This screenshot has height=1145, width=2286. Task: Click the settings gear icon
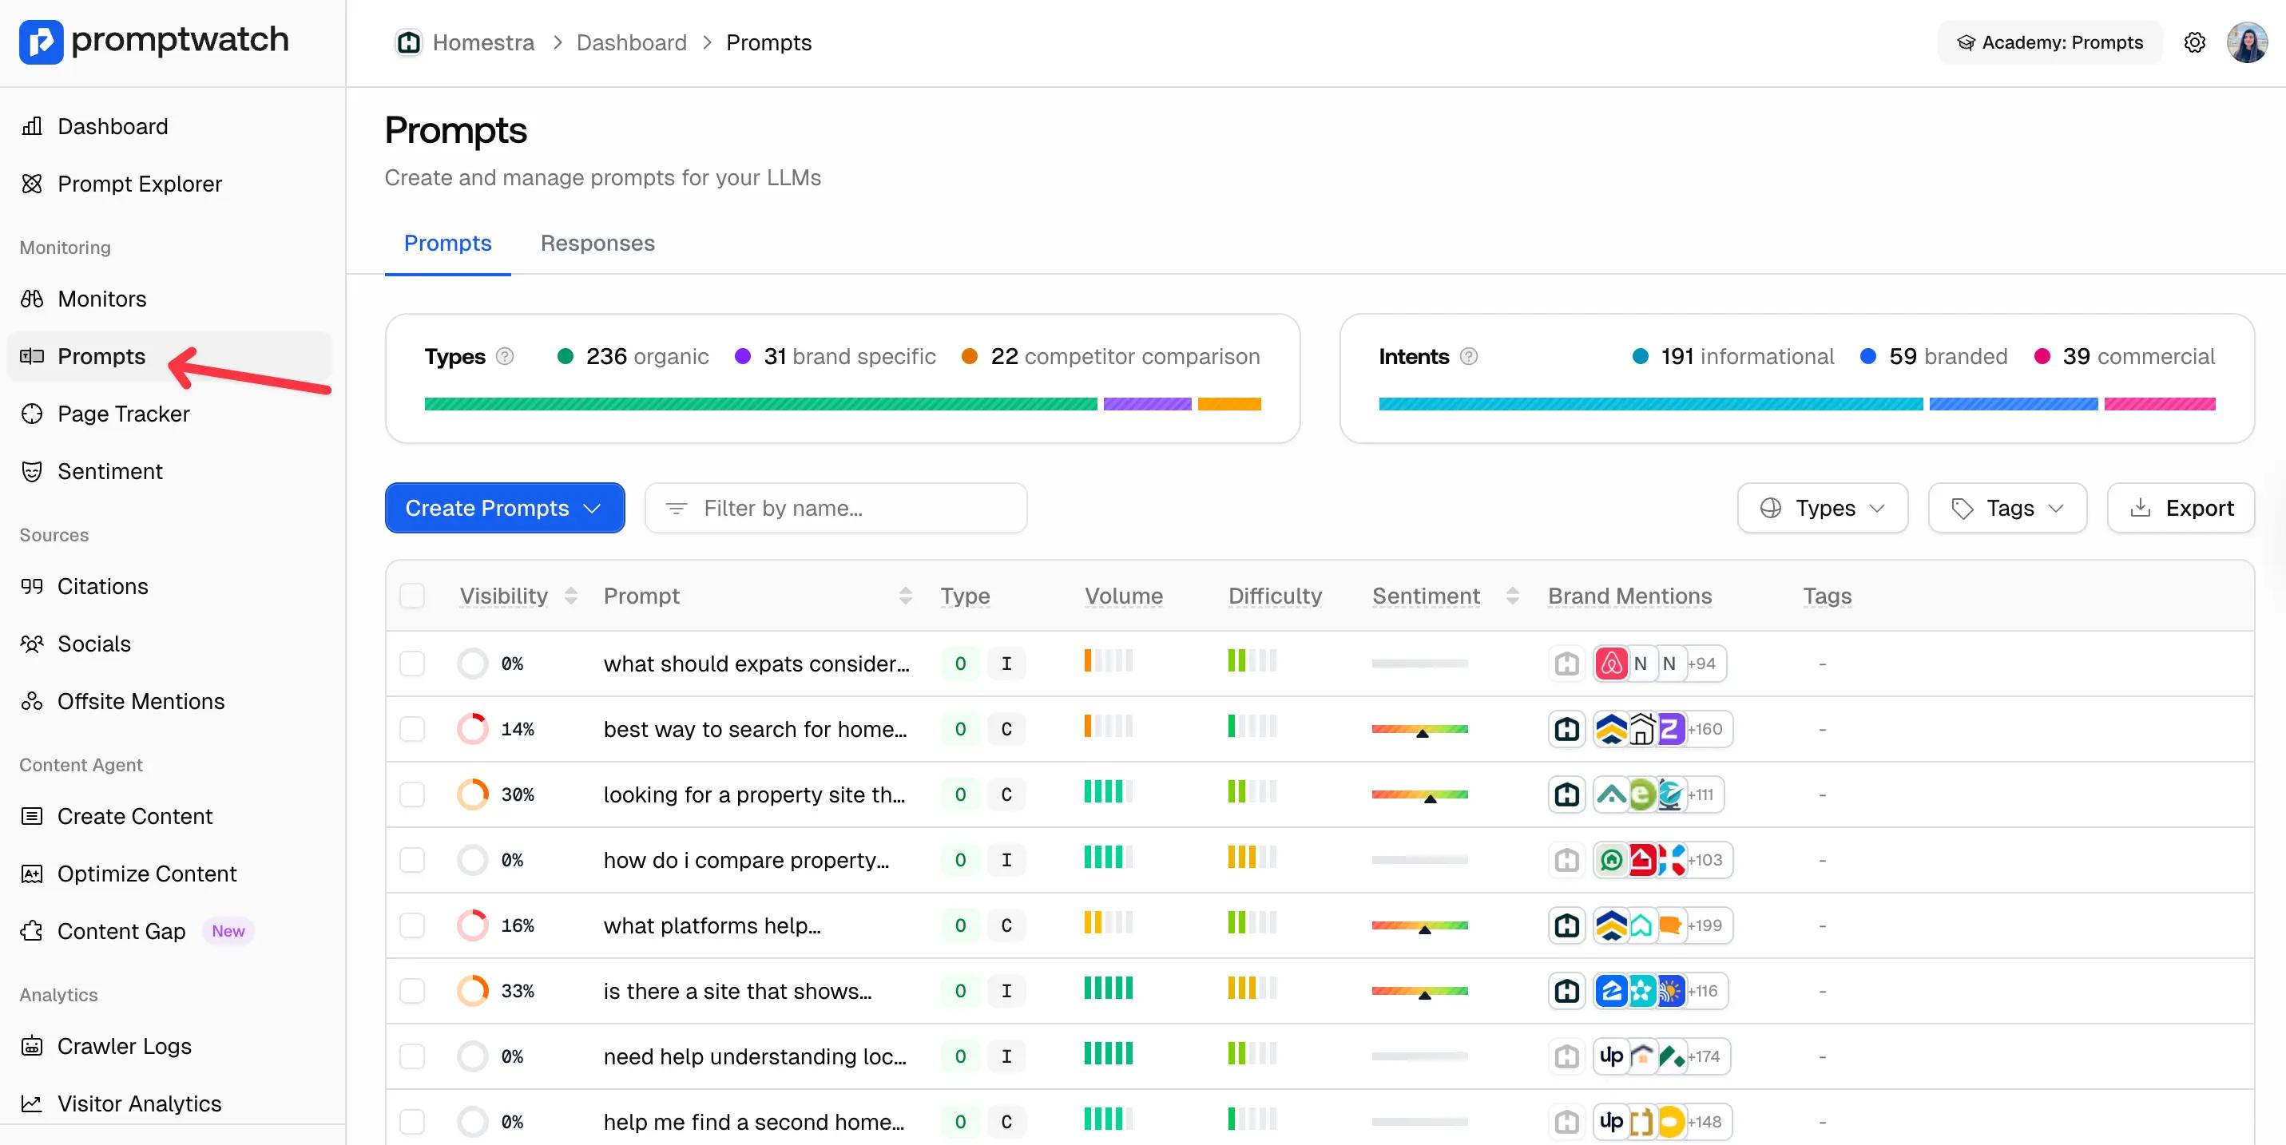2193,42
